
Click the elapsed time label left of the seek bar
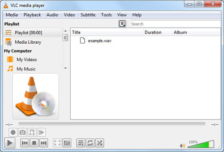click(9, 125)
